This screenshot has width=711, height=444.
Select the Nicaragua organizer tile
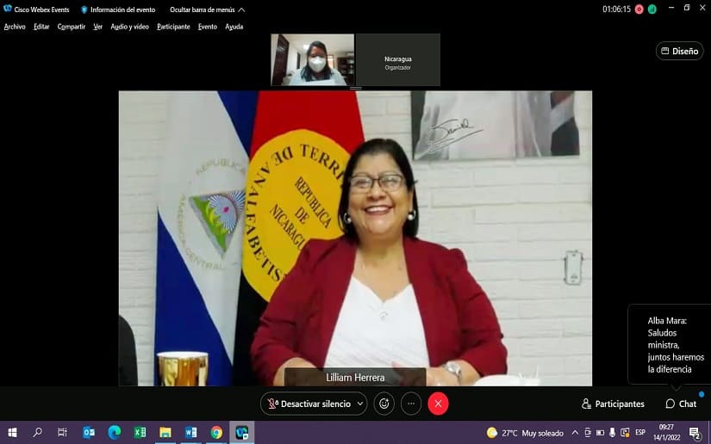click(397, 60)
